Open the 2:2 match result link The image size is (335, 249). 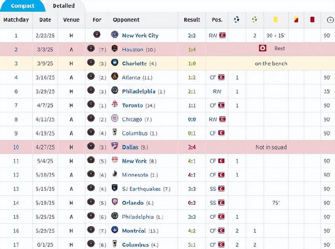pyautogui.click(x=192, y=36)
